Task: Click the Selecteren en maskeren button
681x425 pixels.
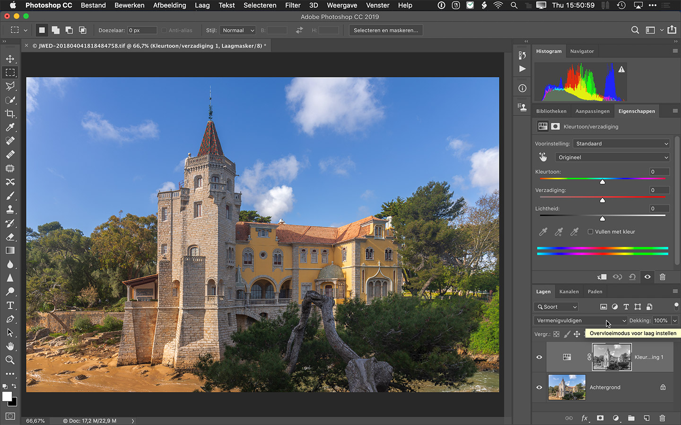Action: tap(385, 30)
